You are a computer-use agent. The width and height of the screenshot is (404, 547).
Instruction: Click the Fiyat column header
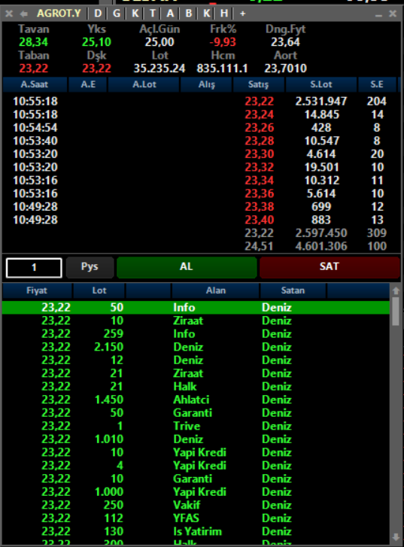(x=37, y=290)
